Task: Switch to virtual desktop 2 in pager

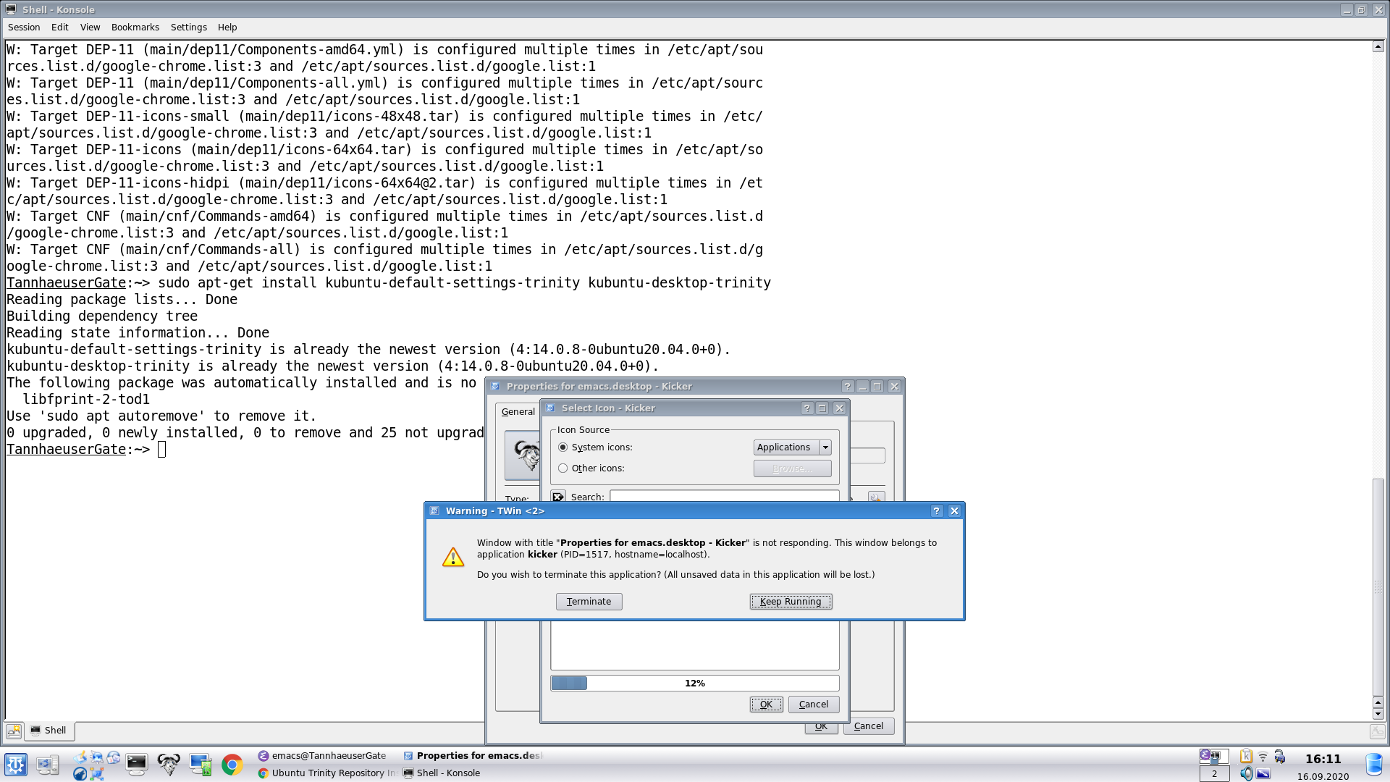Action: point(1215,774)
